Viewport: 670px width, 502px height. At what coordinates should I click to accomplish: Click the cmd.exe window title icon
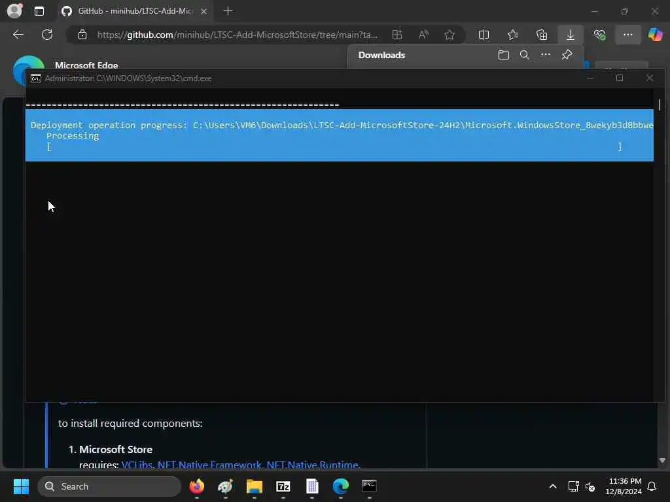(36, 78)
